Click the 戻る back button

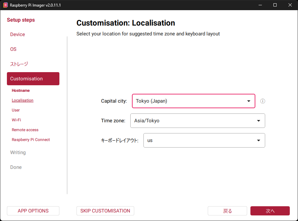(227, 211)
